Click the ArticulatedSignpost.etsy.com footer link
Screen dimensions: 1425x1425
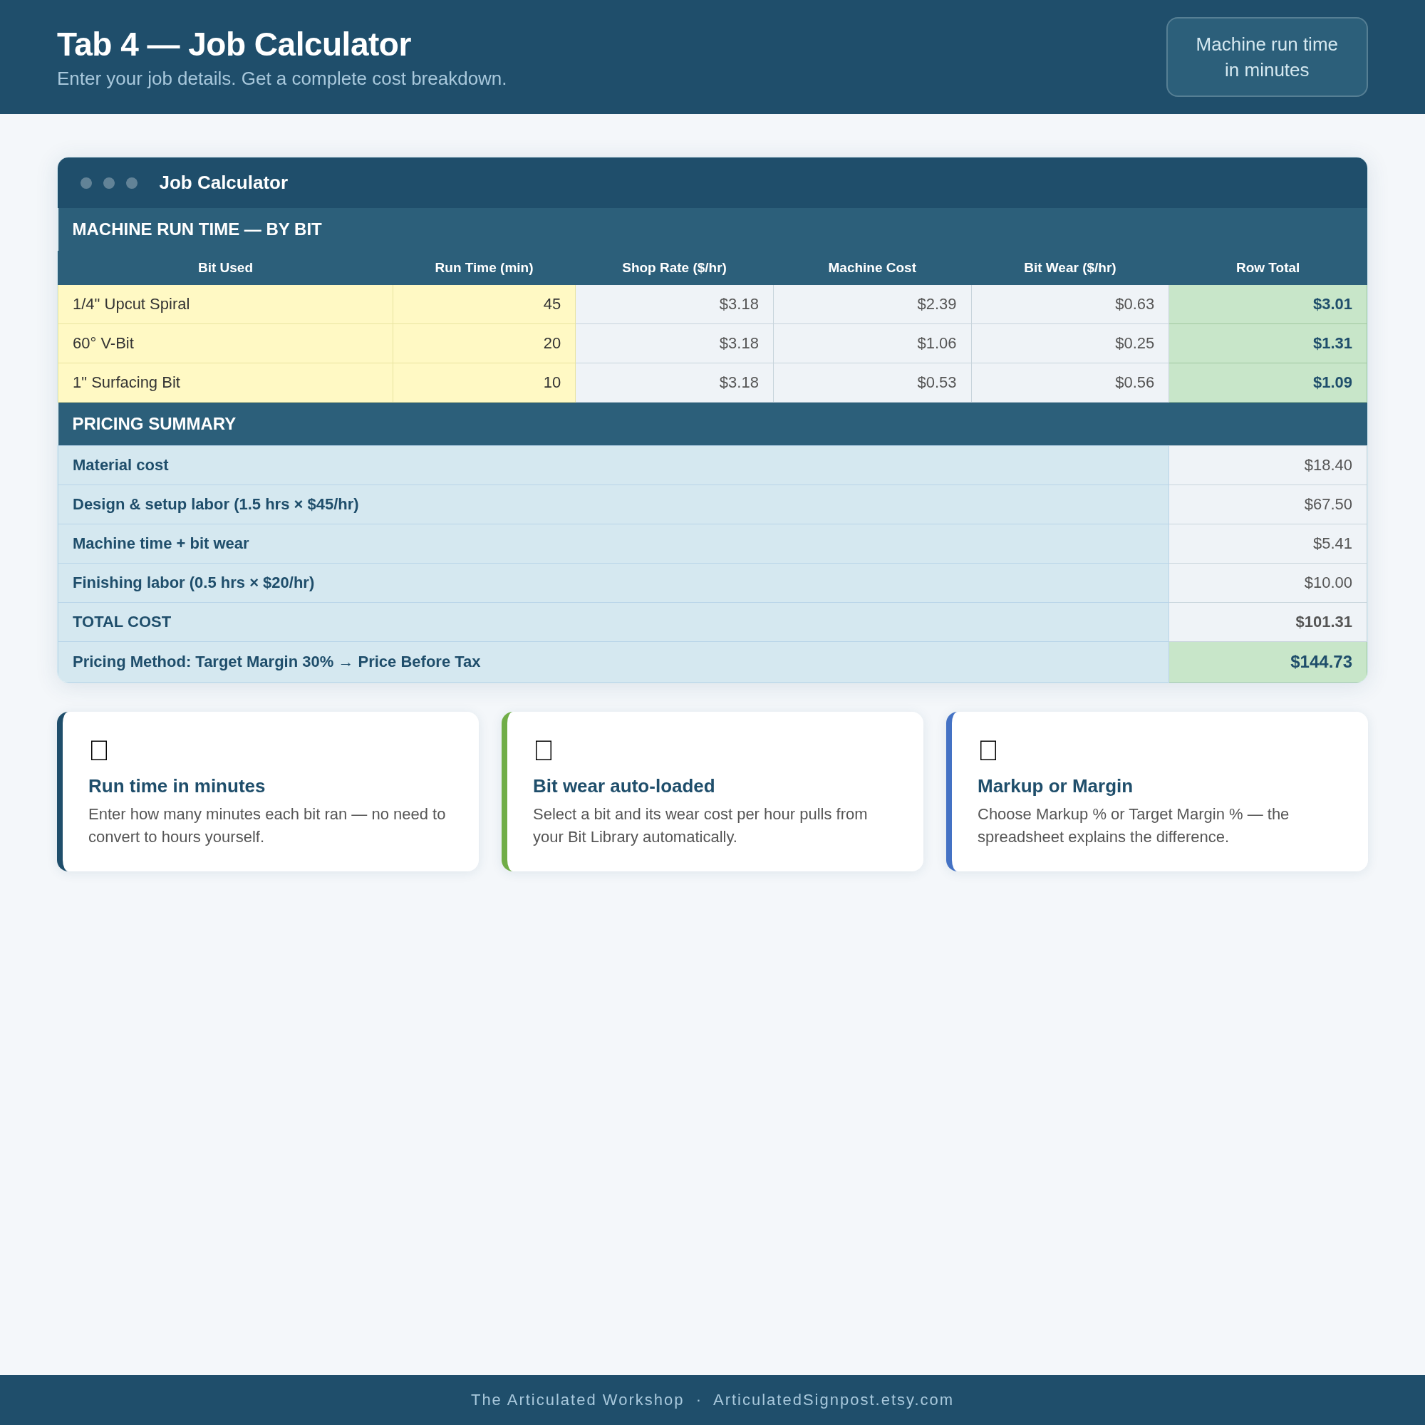pyautogui.click(x=833, y=1399)
